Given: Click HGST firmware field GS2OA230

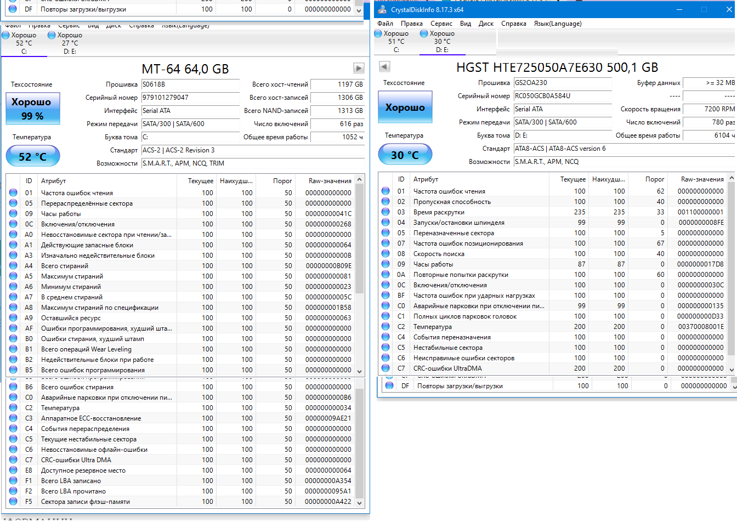Looking at the screenshot, I should (x=563, y=83).
